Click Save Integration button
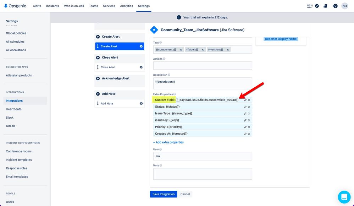354x206 pixels. tap(164, 194)
